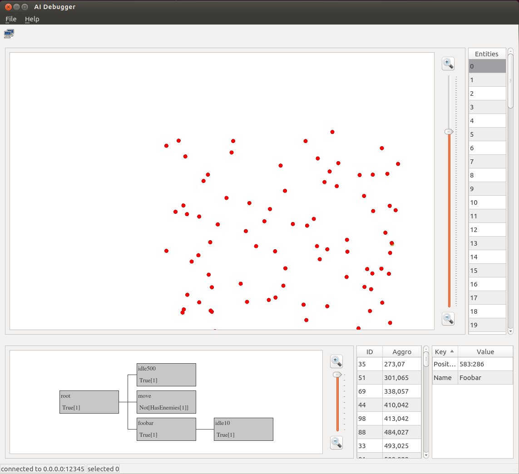Click the connect to server toolbar icon
519x474 pixels.
9,34
